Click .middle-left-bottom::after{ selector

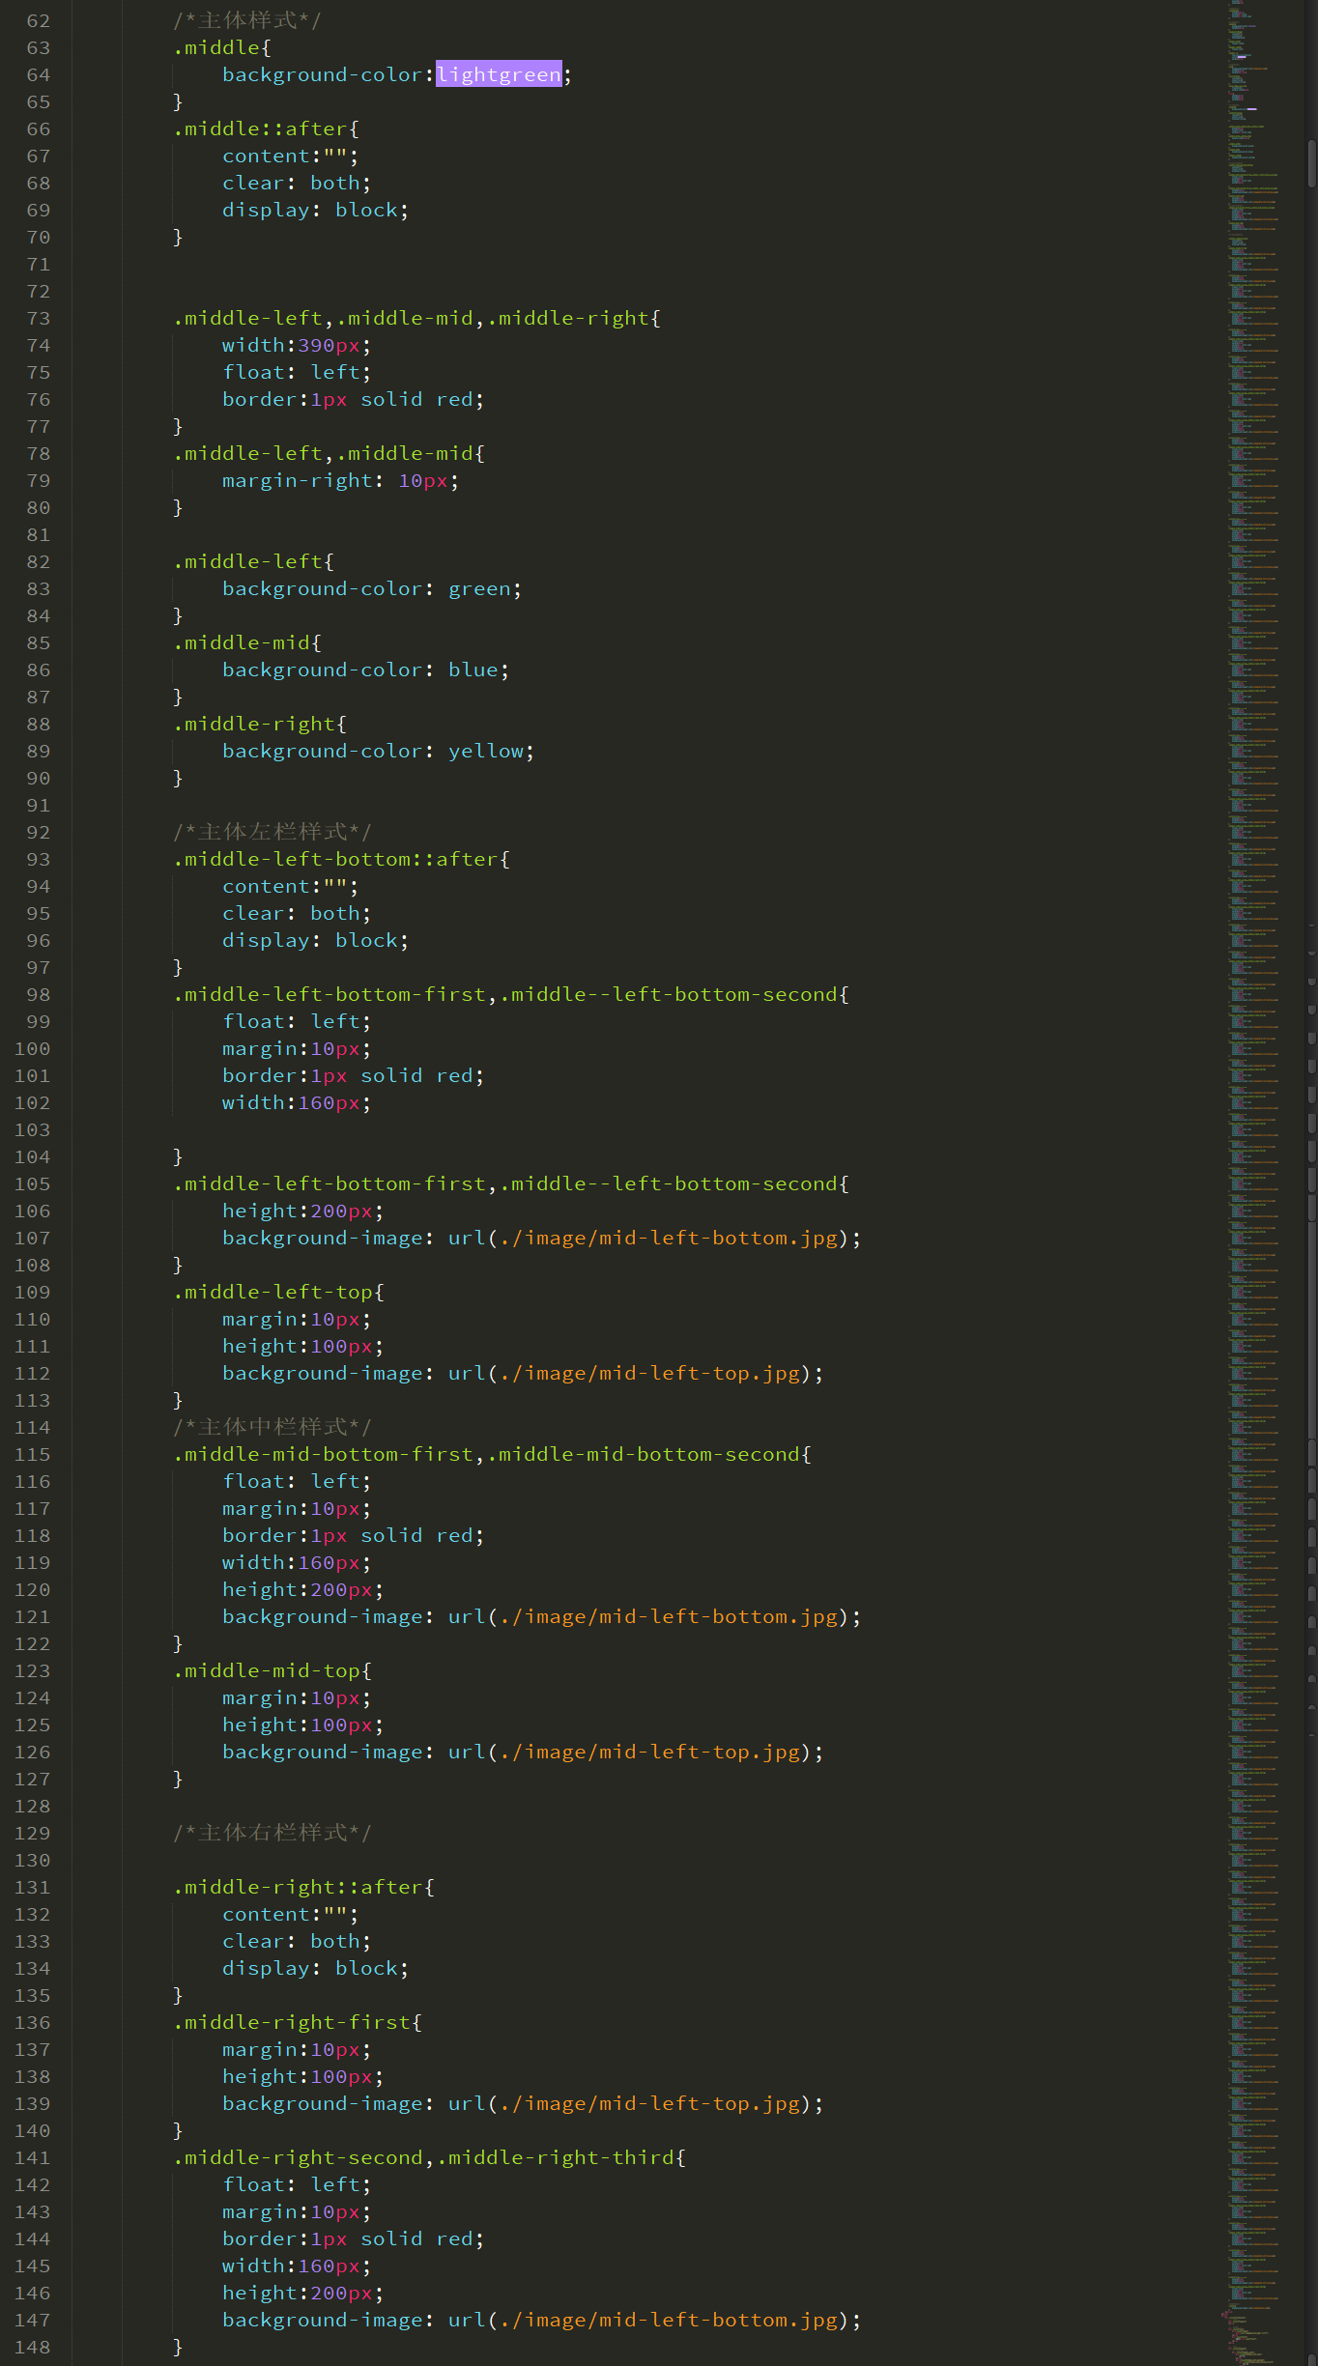(341, 859)
